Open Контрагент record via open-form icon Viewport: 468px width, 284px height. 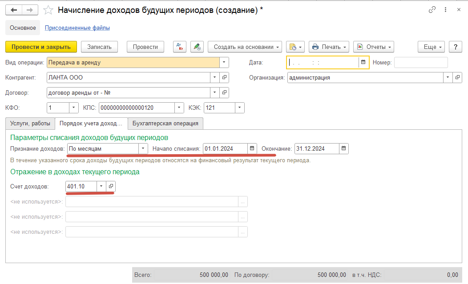[224, 78]
